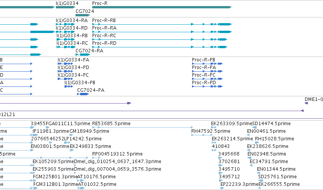Click EST EP22239.3prime
This screenshot has height=190, width=323.
pos(239,185)
